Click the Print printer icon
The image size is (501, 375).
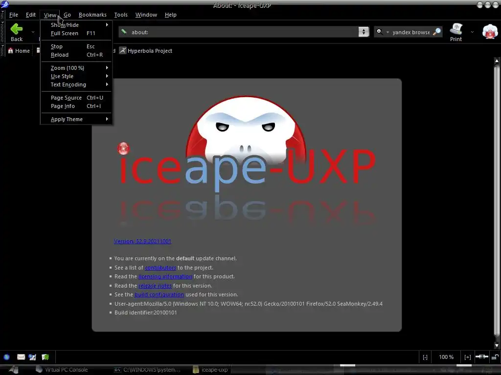(x=456, y=29)
